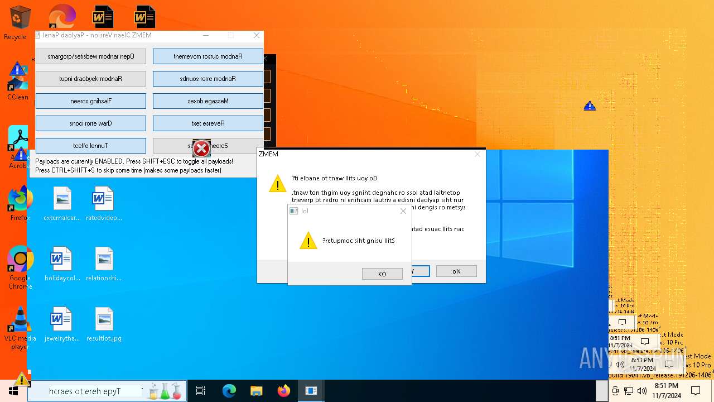Open the Microsoft Edge desktop shortcut
Image resolution: width=714 pixels, height=402 pixels.
tap(61, 16)
